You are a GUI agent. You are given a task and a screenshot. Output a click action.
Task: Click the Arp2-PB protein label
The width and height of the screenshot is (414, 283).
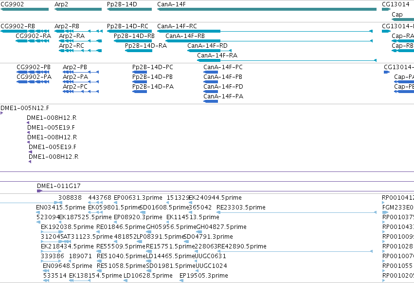pyautogui.click(x=75, y=67)
